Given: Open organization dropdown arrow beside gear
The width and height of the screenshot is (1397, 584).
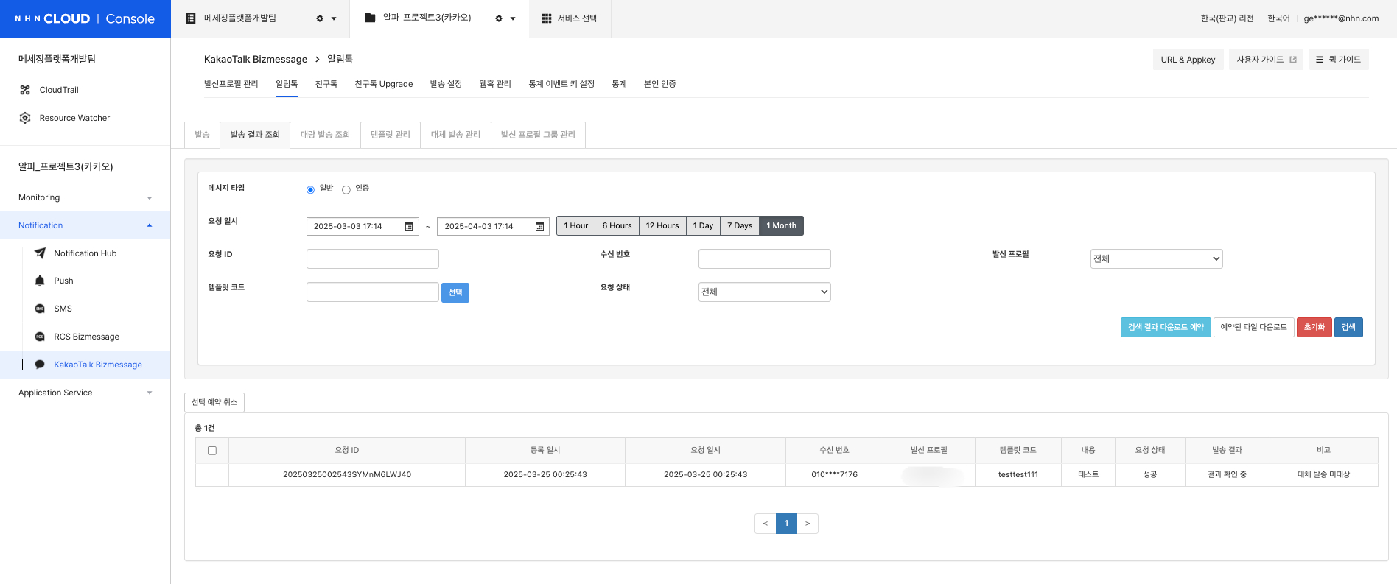Looking at the screenshot, I should click(x=334, y=19).
